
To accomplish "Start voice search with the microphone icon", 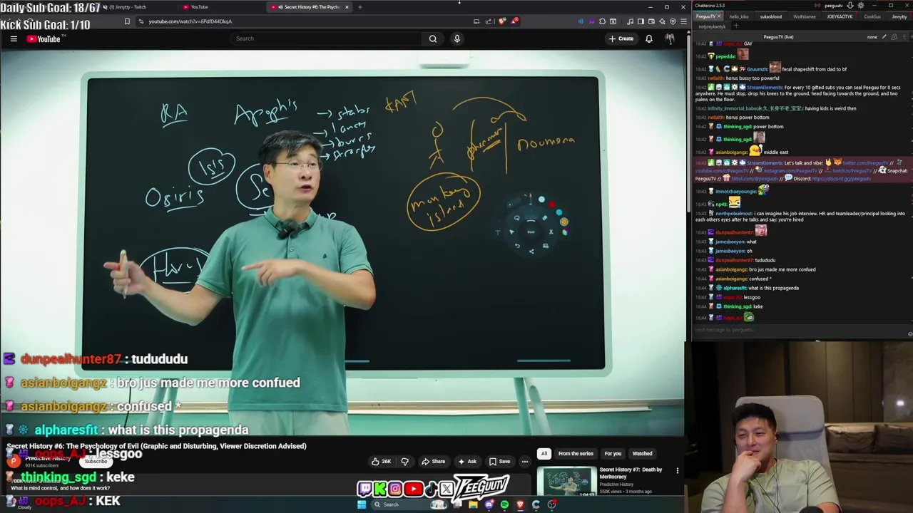I will pos(457,38).
